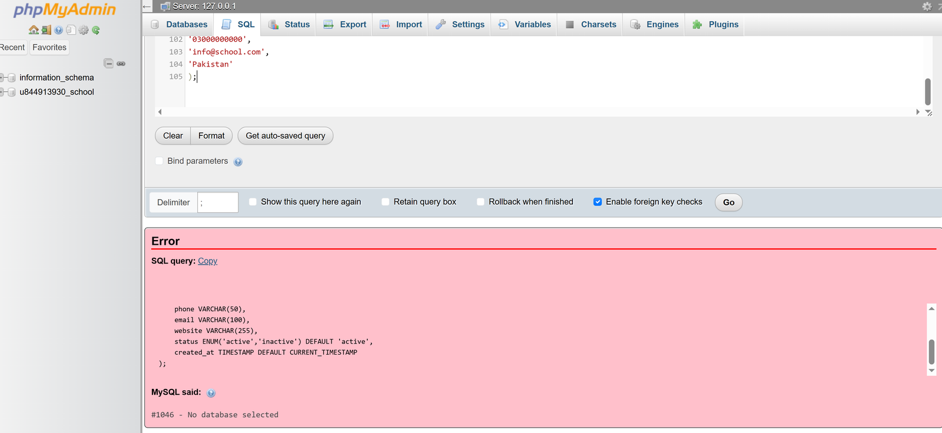The image size is (942, 433).
Task: Open the Plugins tab
Action: tap(715, 24)
